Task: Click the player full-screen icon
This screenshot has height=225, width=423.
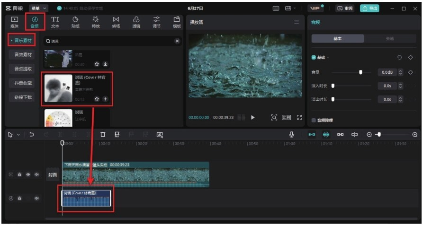Action: coord(299,117)
